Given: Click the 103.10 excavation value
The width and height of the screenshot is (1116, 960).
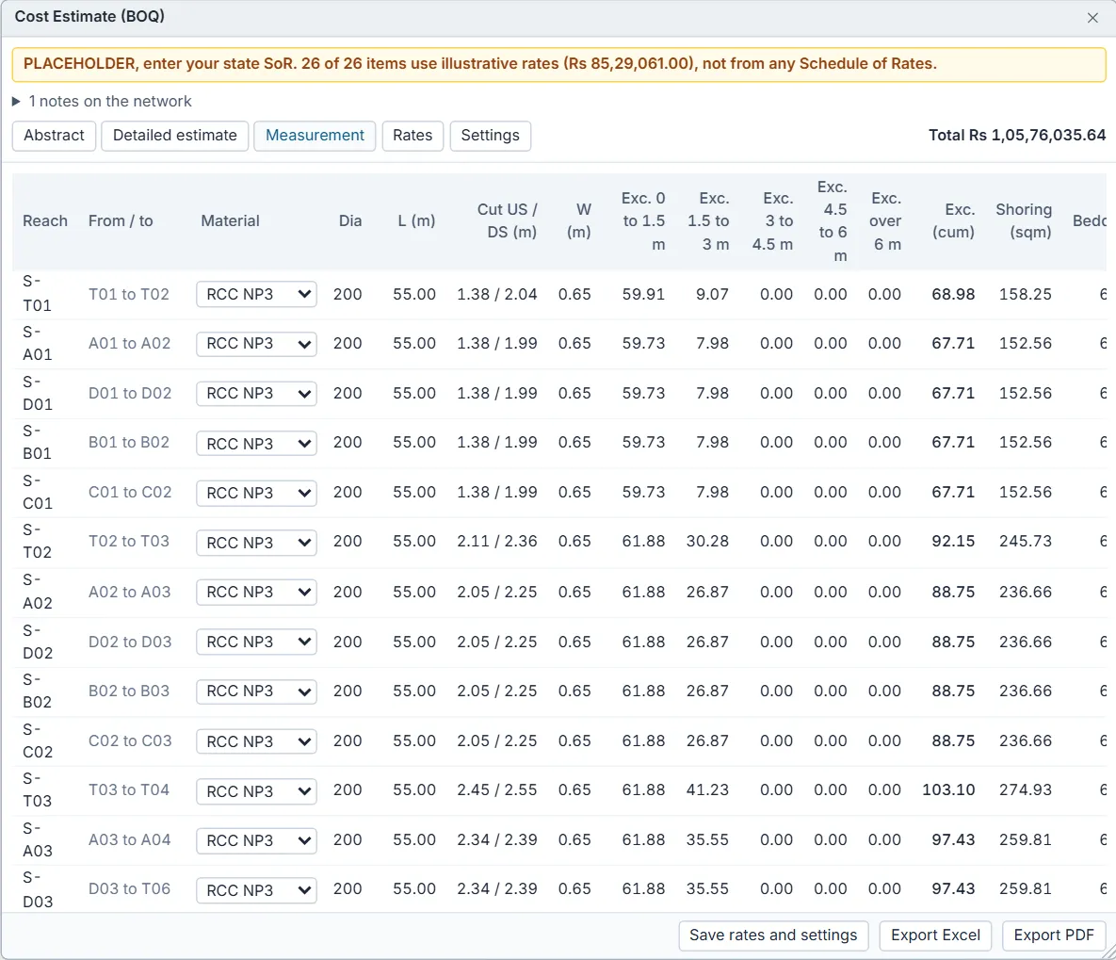Looking at the screenshot, I should pos(948,789).
